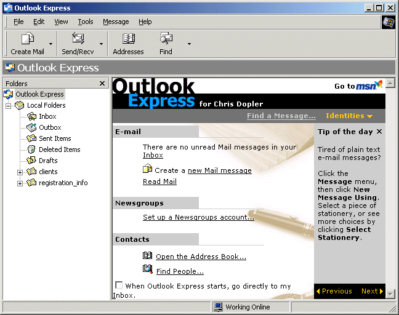Select the clients folder icon
The height and width of the screenshot is (315, 399).
31,172
